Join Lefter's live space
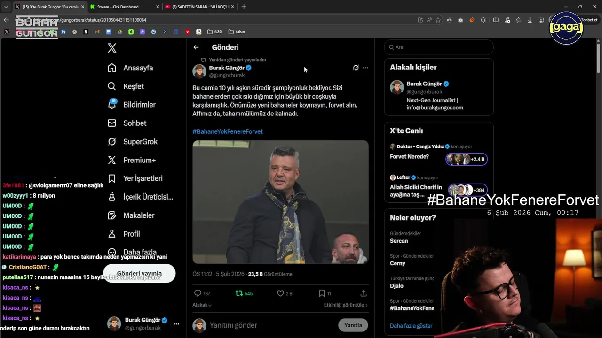602x338 pixels. [x=439, y=185]
